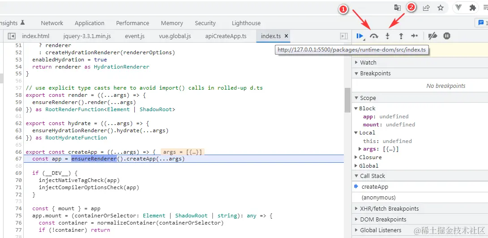Click the app: undefined scope entry

coord(385,117)
